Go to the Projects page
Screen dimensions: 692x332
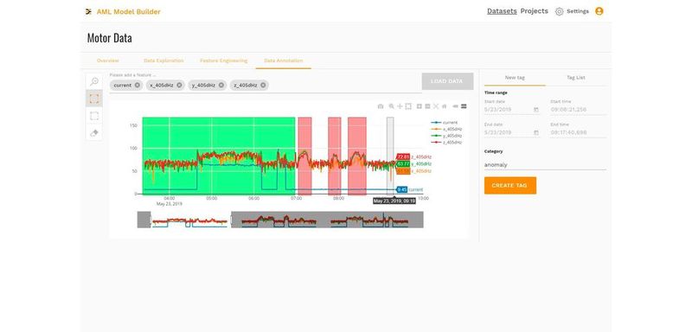click(x=534, y=11)
